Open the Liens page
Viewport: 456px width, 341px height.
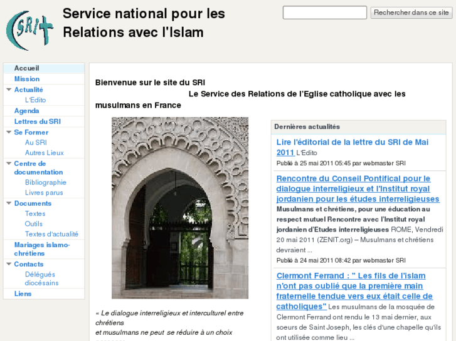click(23, 293)
